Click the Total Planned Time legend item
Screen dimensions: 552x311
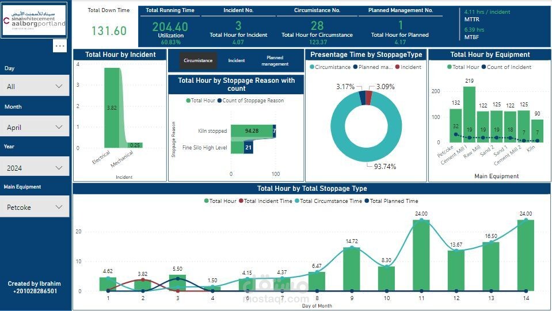tap(391, 201)
